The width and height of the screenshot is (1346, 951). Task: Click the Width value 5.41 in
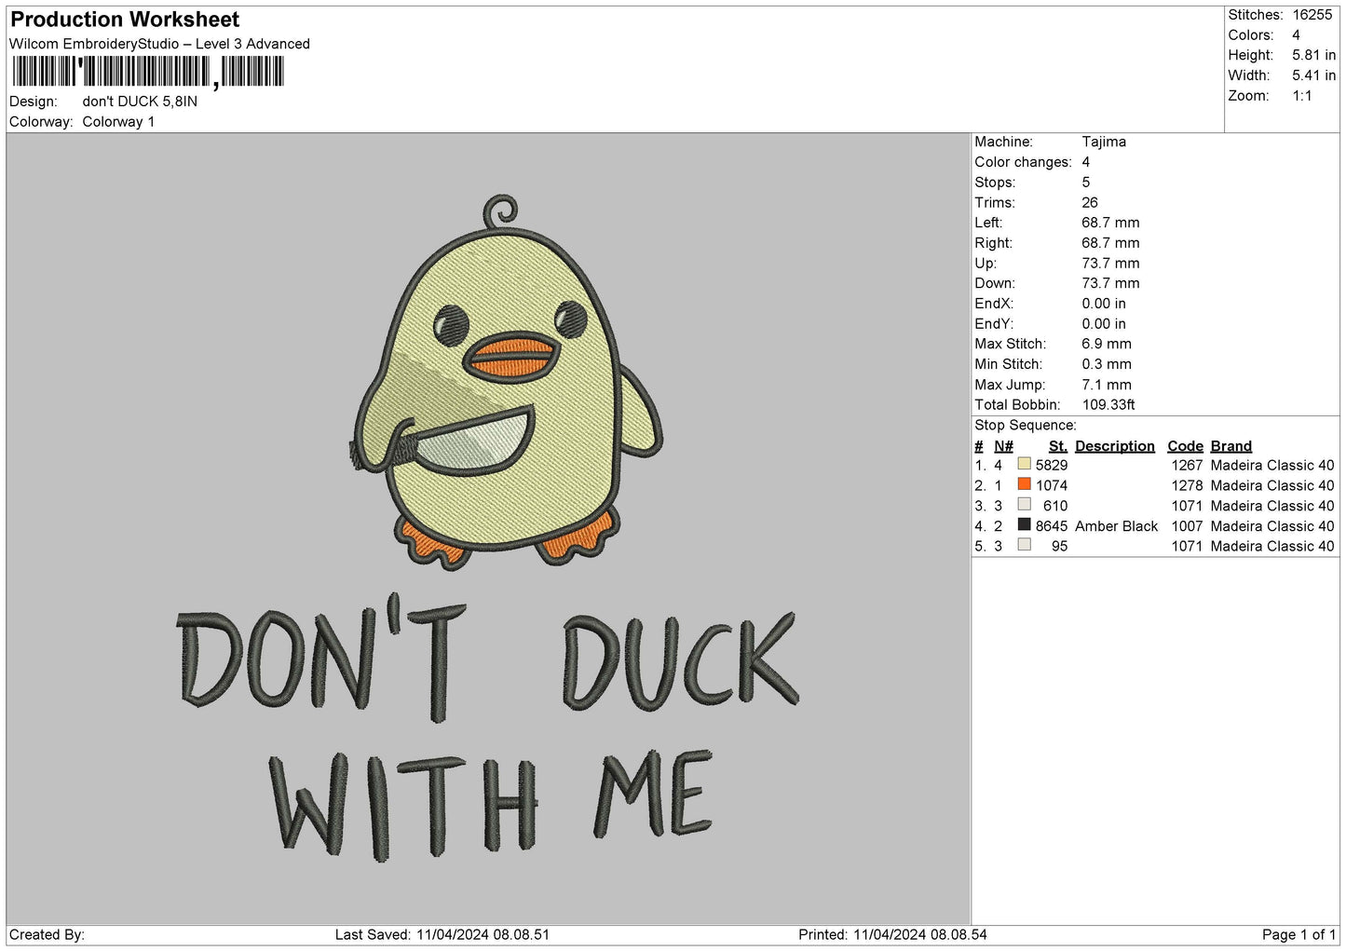1313,75
